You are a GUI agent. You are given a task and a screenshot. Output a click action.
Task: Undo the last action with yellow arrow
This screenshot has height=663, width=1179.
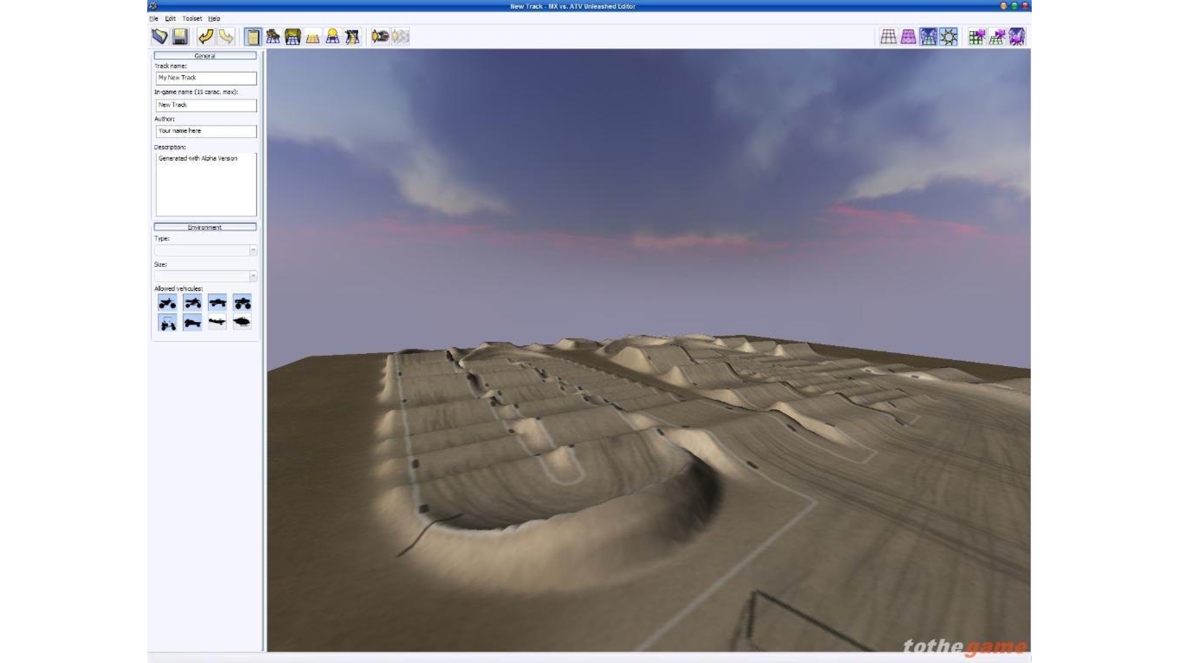206,37
